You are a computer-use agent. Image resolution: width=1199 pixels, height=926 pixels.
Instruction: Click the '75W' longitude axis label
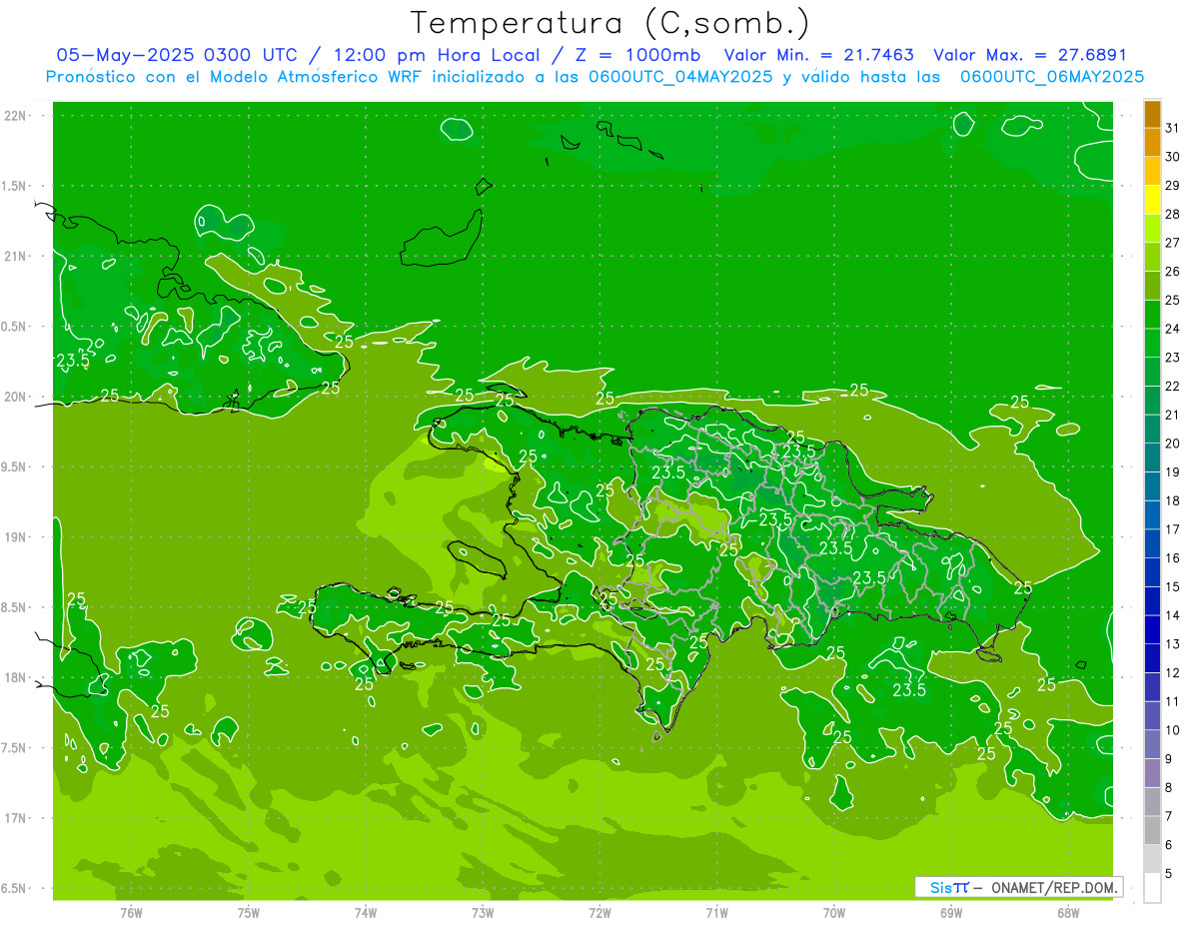[x=249, y=912]
